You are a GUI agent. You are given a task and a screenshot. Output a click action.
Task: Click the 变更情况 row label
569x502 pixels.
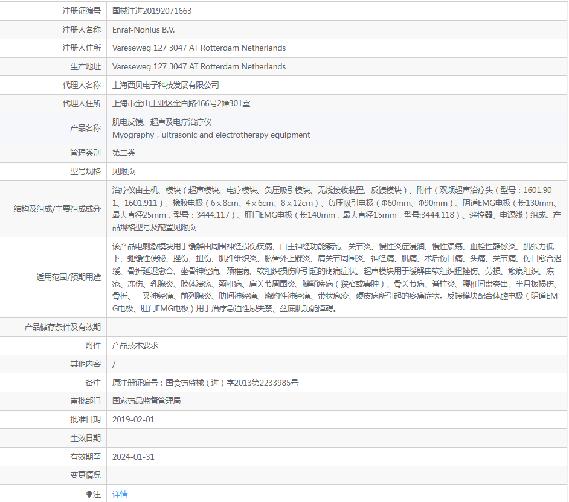[x=85, y=475]
